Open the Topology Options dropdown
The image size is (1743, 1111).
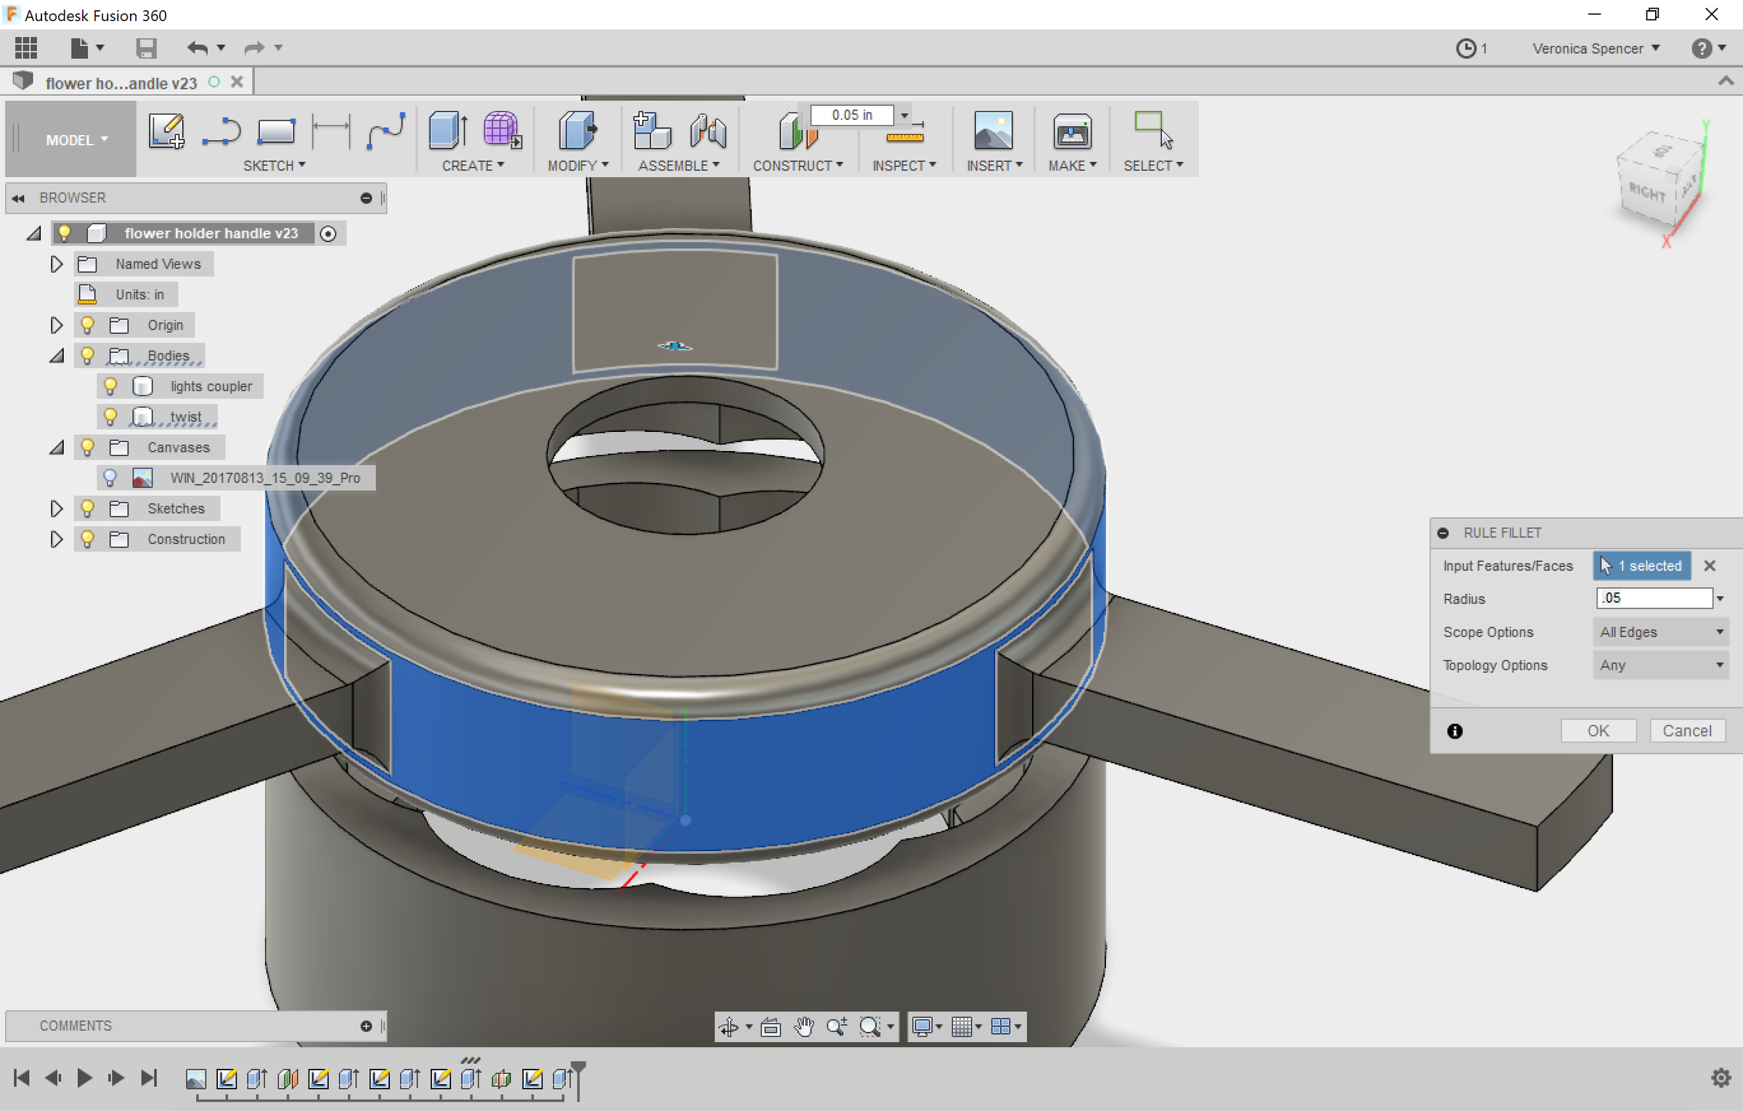click(1661, 665)
